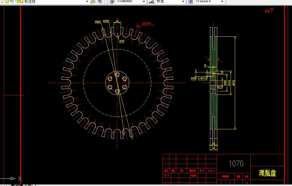This screenshot has width=292, height=186.
Task: Toggle layer freeze in current viewport icon
Action: pyautogui.click(x=12, y=1)
